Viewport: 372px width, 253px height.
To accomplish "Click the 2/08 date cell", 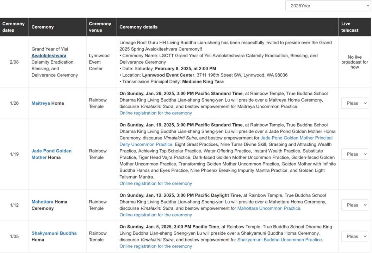I will pyautogui.click(x=14, y=62).
